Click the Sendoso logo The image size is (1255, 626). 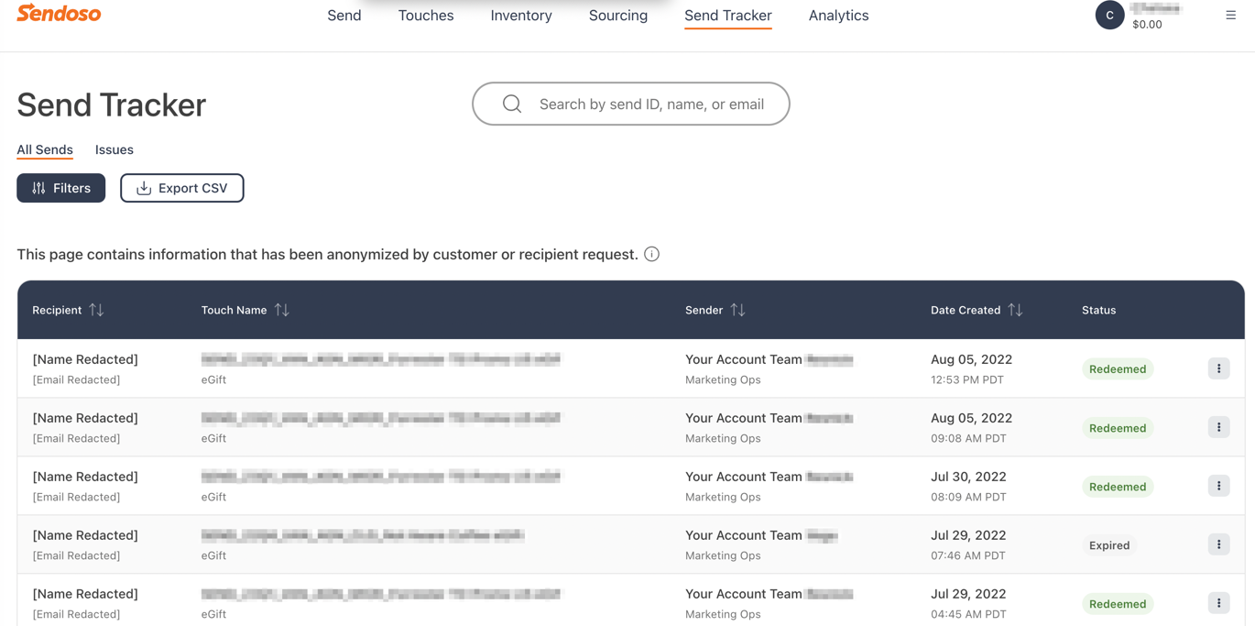tap(59, 14)
